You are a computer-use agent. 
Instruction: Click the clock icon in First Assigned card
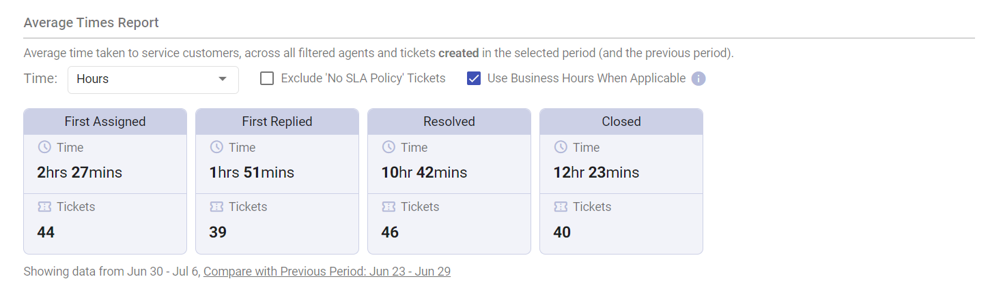(x=44, y=147)
